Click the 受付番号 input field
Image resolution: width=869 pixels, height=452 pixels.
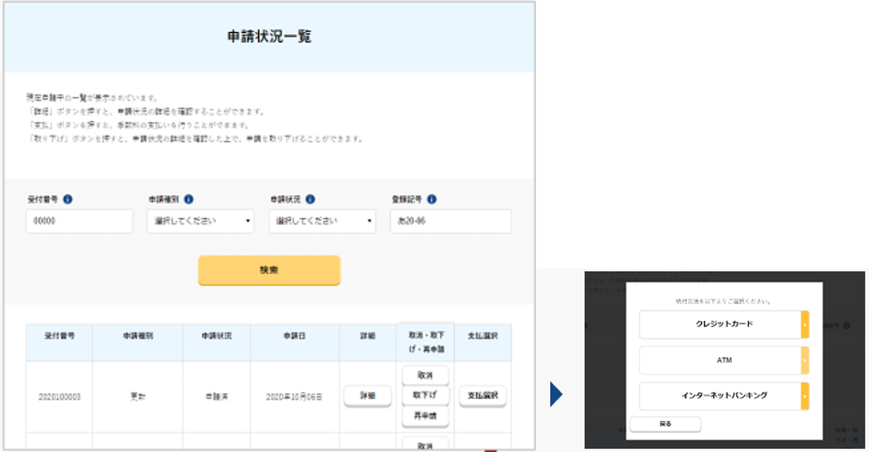tap(79, 221)
